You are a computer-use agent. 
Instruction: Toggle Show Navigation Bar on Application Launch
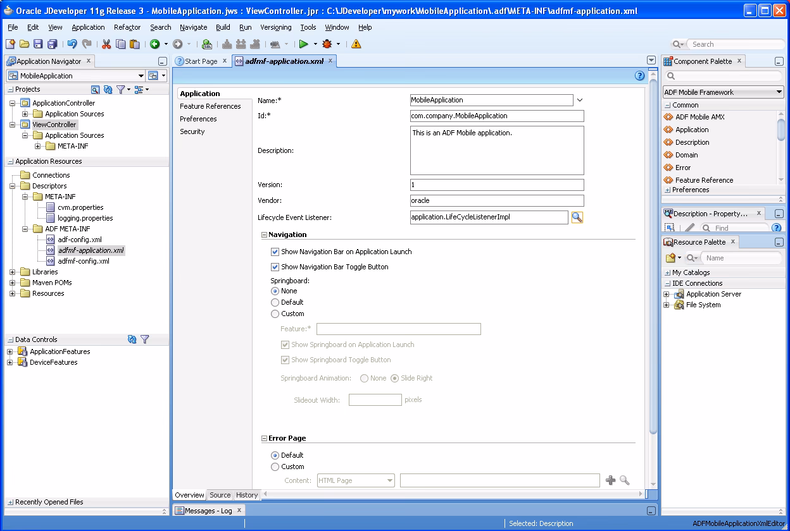pos(275,252)
